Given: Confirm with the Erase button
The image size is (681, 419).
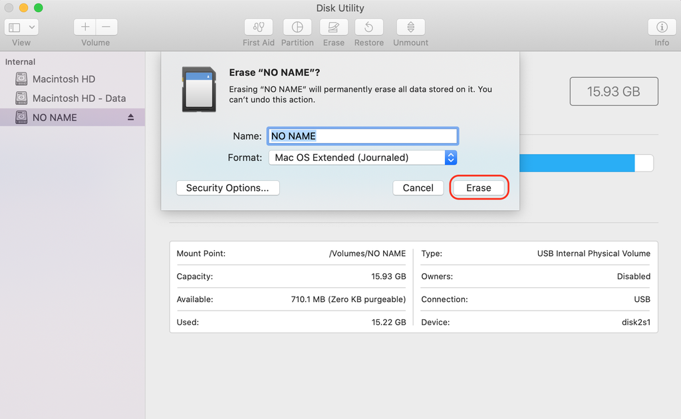Looking at the screenshot, I should (479, 188).
